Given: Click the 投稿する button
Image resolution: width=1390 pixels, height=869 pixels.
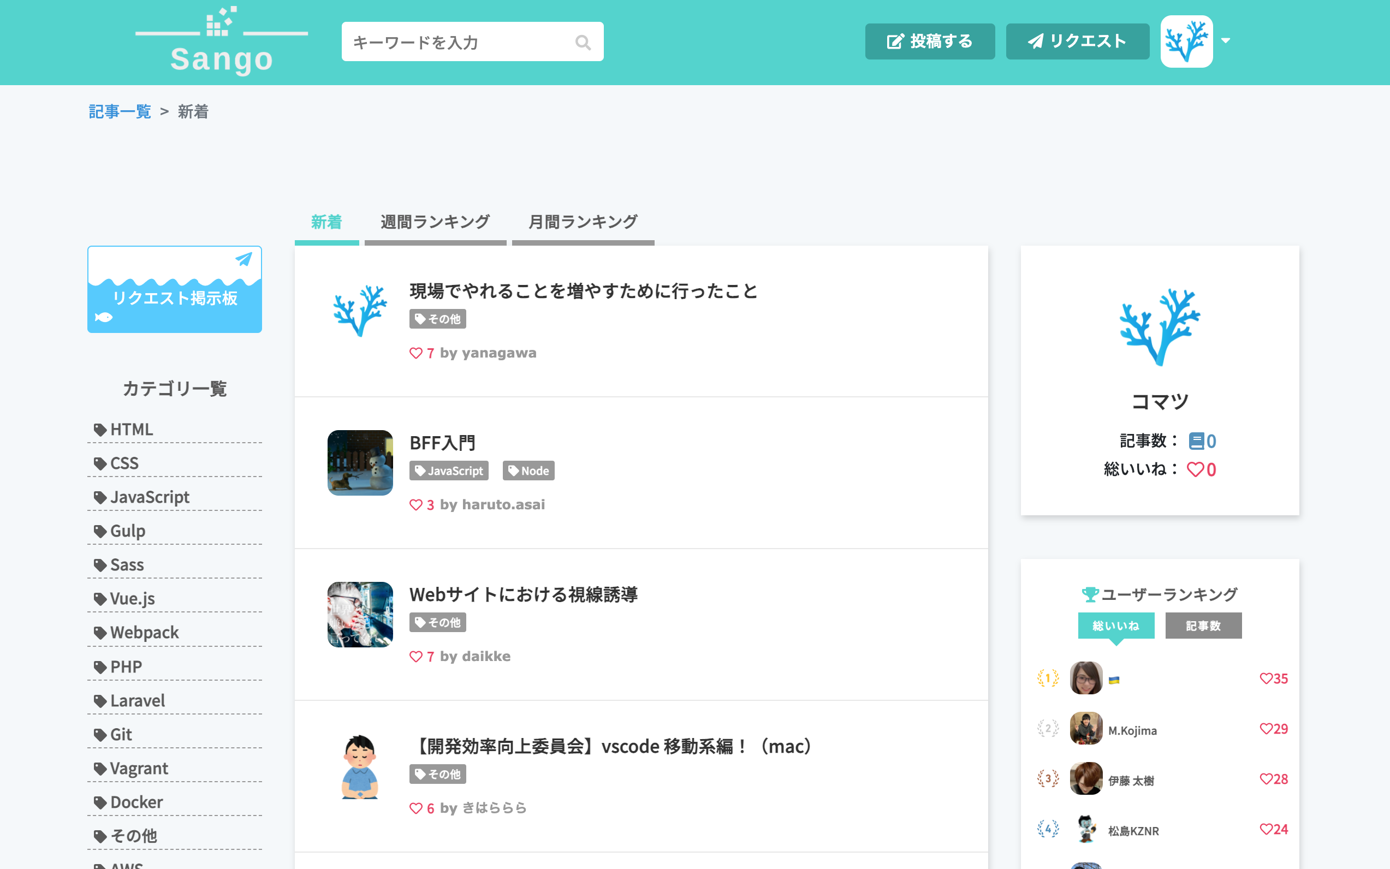Looking at the screenshot, I should (930, 41).
